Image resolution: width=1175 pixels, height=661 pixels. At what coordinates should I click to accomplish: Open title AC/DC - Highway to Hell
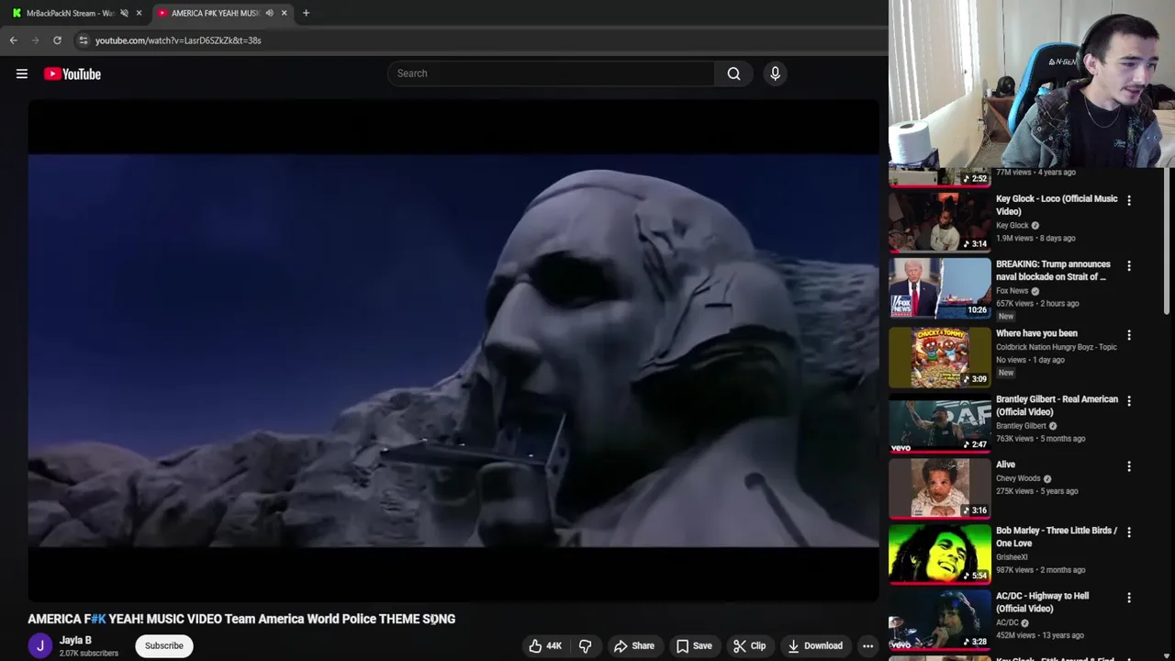[1043, 602]
